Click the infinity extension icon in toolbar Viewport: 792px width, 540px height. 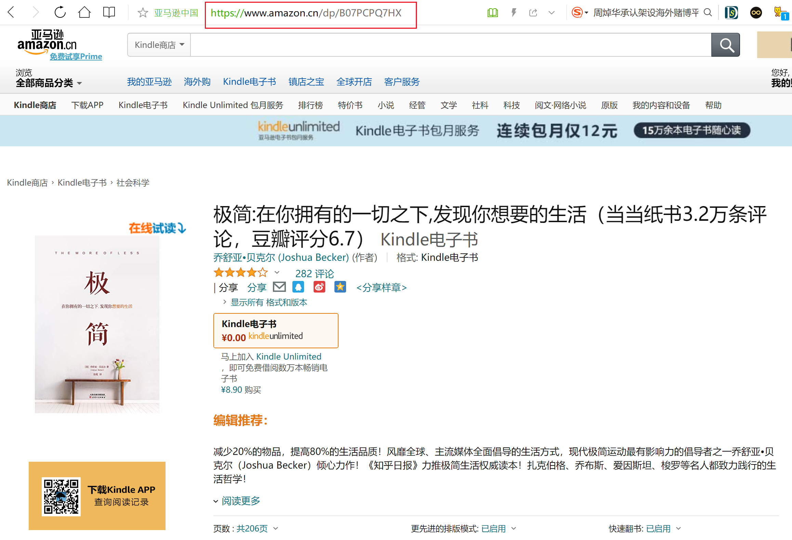point(756,13)
